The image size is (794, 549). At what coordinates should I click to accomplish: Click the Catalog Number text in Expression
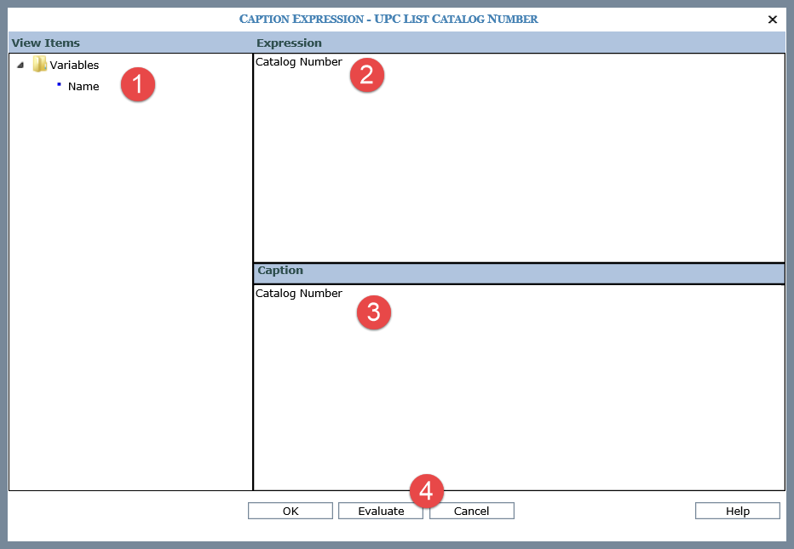pos(299,62)
